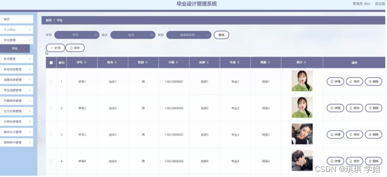
Task: Open 答辩附件管理 sidebar menu
Action: click(x=16, y=142)
